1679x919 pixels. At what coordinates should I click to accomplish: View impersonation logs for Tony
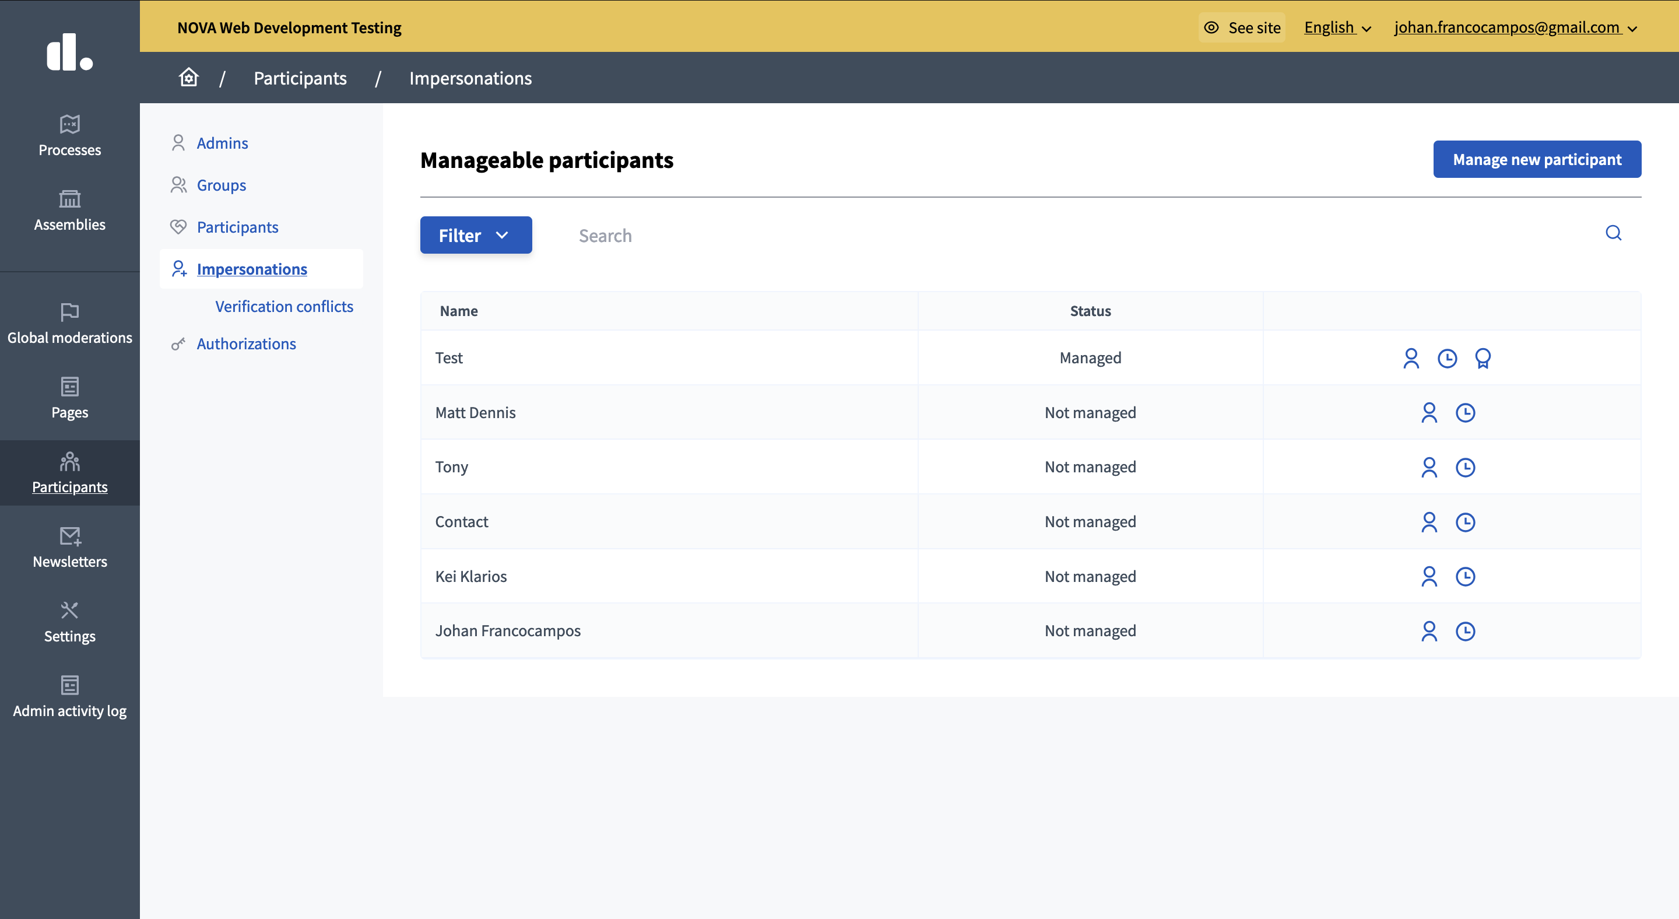(x=1465, y=467)
